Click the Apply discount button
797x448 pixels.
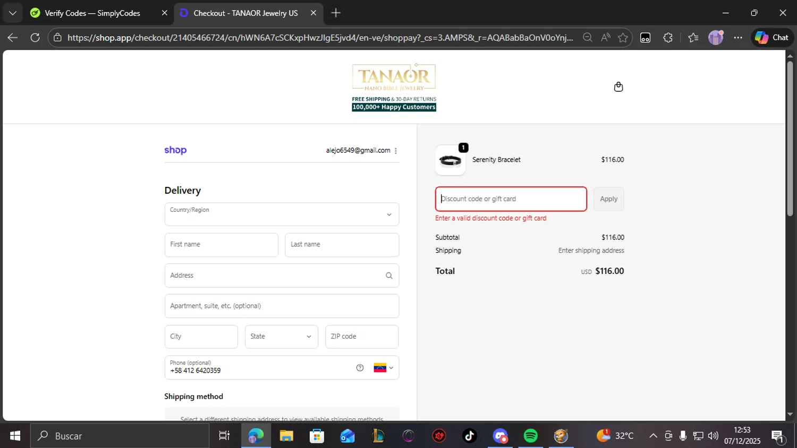[608, 199]
